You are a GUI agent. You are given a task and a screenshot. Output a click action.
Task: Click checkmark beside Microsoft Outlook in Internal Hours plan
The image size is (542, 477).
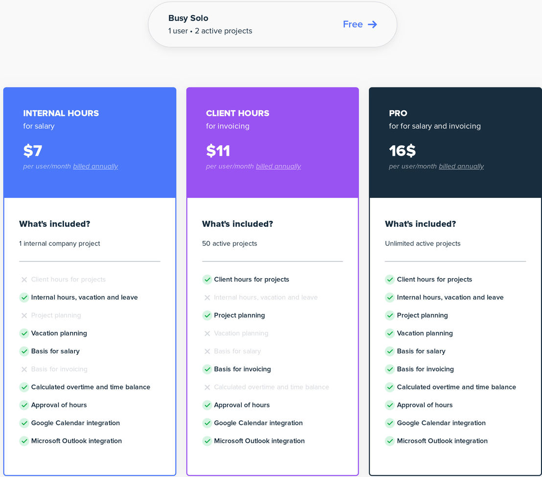point(24,441)
